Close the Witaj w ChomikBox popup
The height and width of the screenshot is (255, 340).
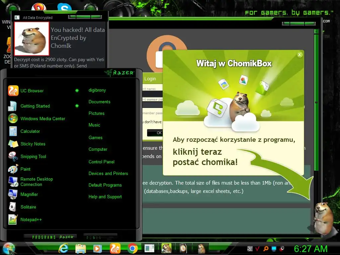299,55
